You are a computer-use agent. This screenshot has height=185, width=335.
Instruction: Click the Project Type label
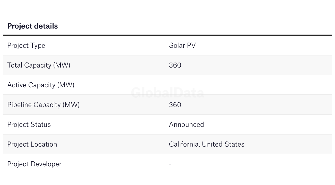coord(26,46)
